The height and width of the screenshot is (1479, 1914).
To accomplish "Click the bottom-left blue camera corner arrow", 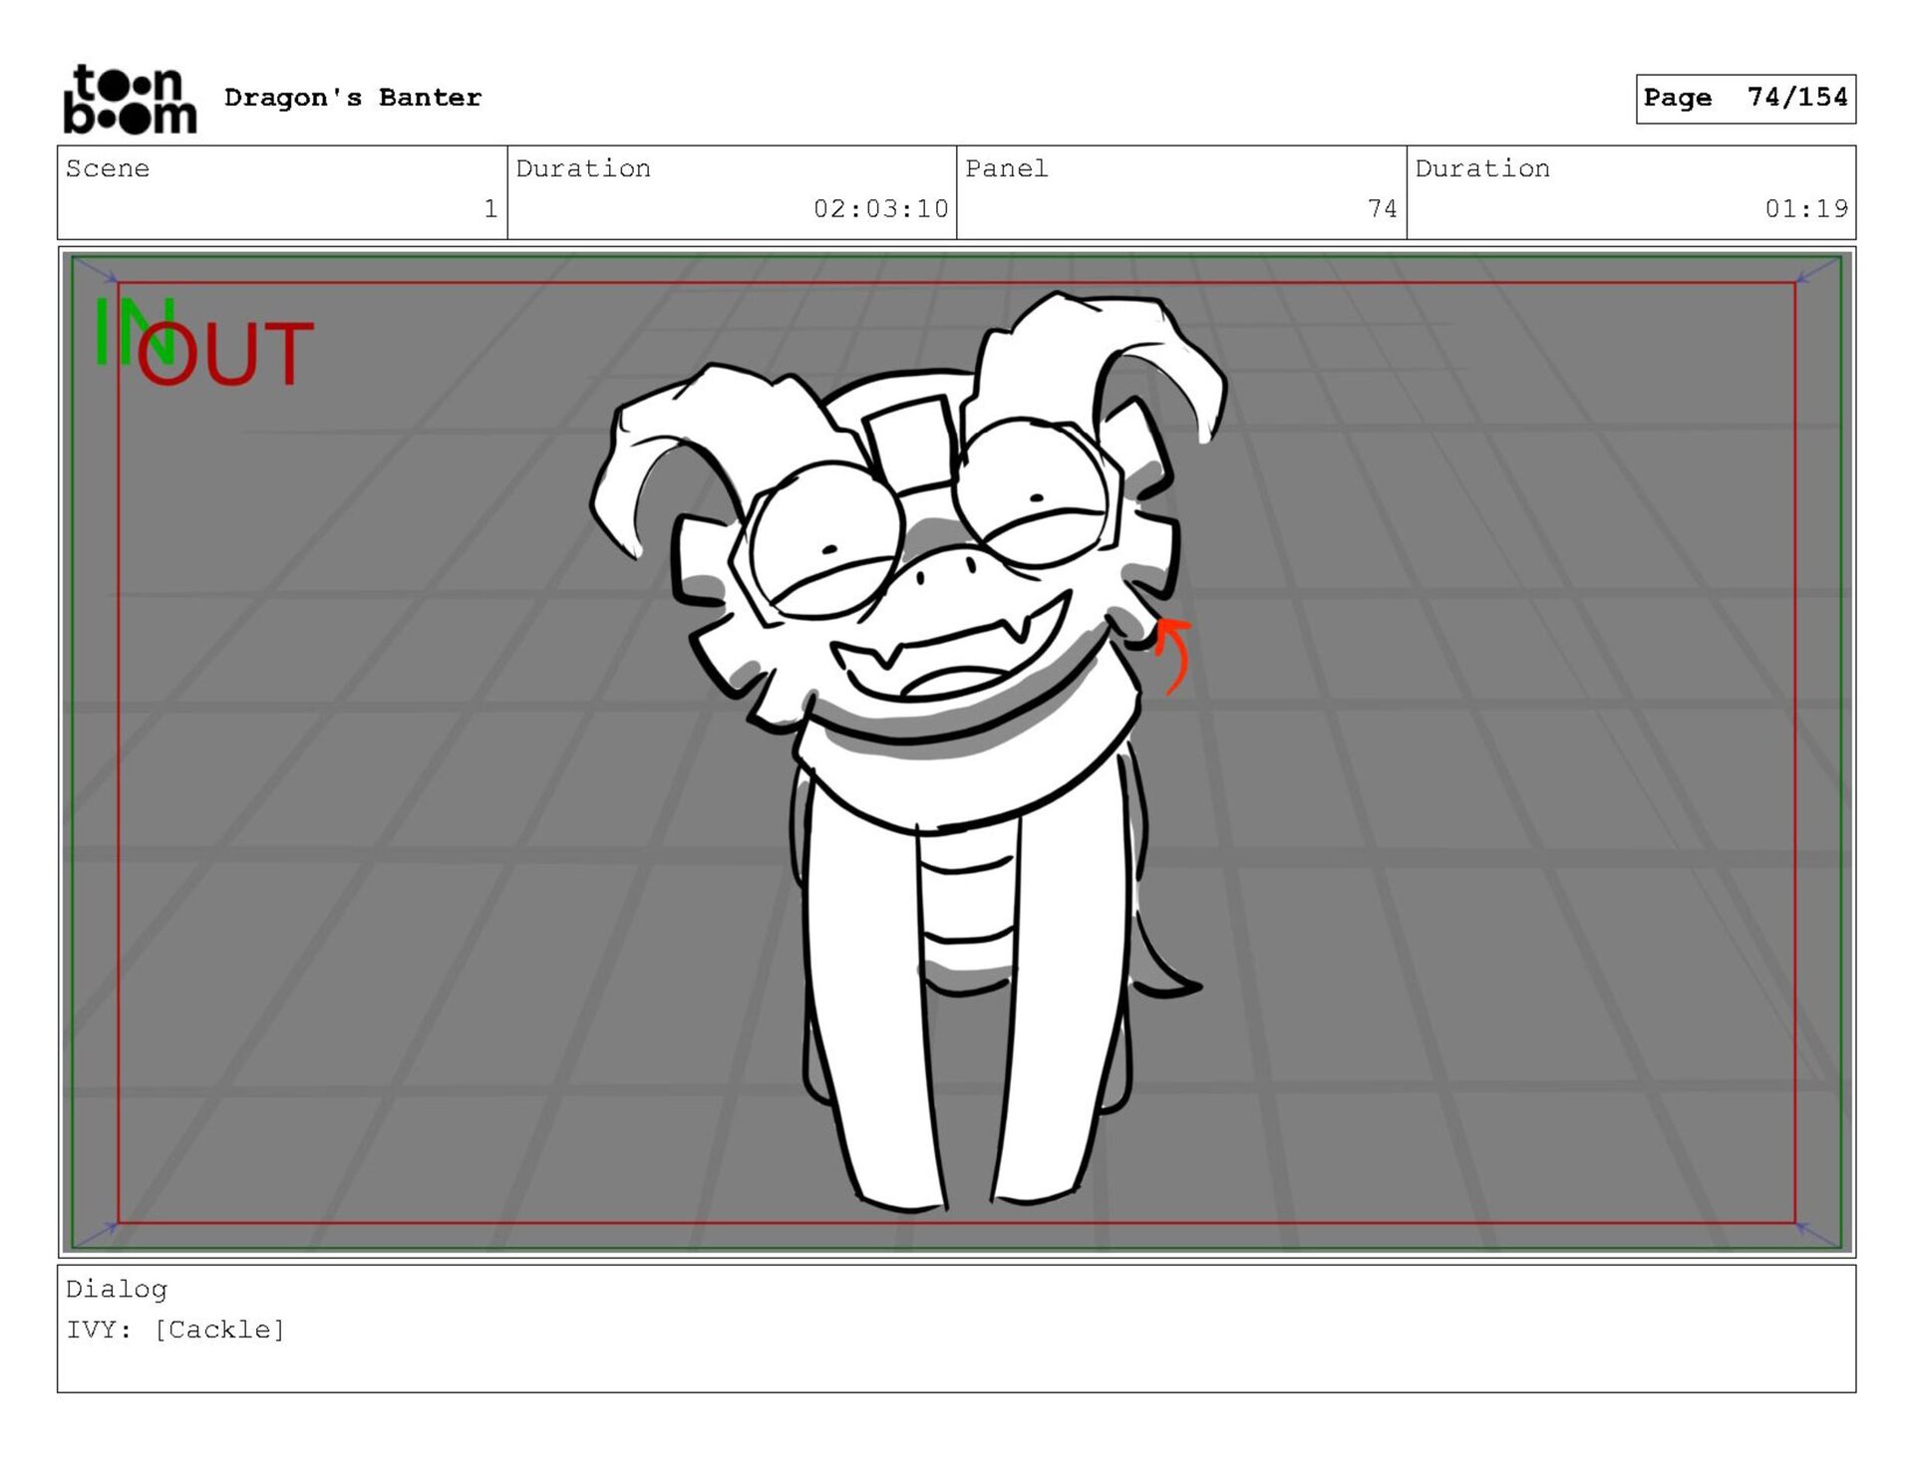I will [96, 1234].
